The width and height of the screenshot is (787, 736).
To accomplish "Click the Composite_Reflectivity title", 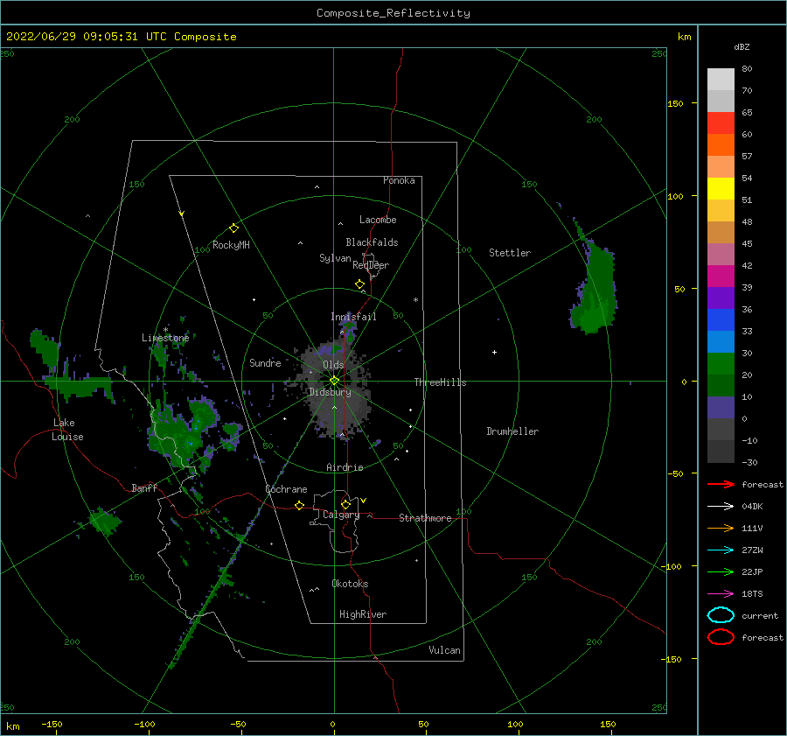I will (x=393, y=13).
